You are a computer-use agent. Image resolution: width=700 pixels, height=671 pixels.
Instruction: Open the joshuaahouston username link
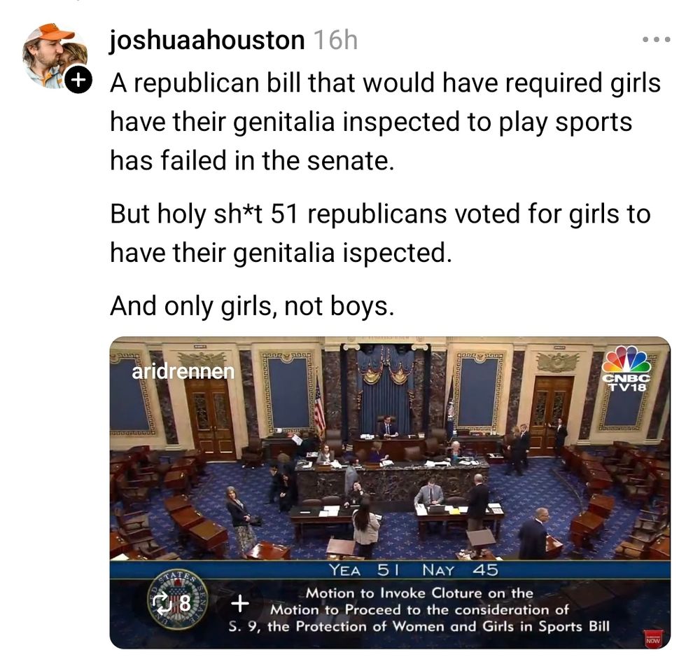207,40
